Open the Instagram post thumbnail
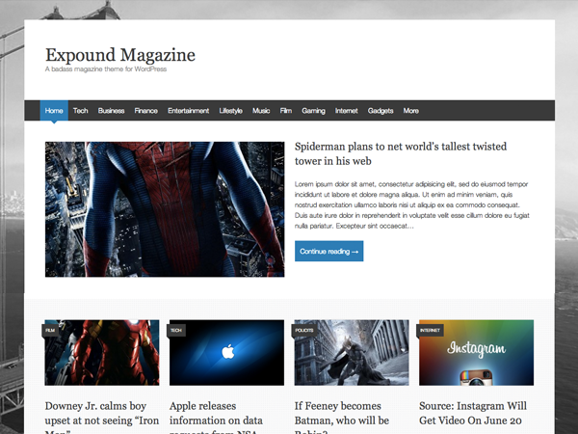 coord(476,352)
